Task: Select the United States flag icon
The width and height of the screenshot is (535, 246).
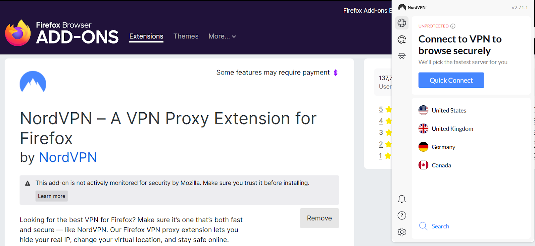Action: point(423,110)
